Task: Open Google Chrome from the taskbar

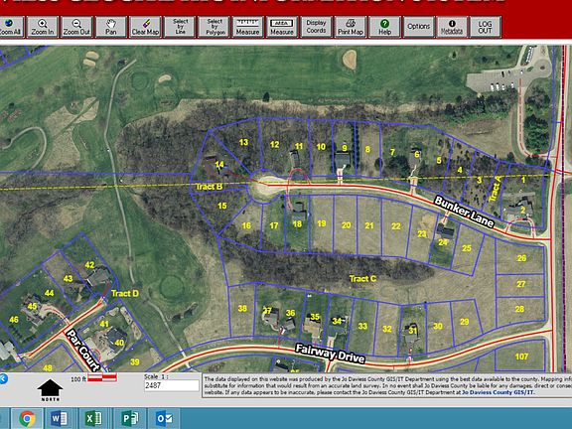Action: point(27,418)
